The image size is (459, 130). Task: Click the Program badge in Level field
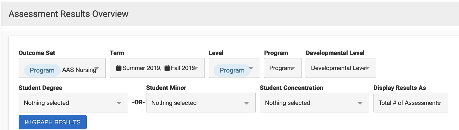point(232,70)
